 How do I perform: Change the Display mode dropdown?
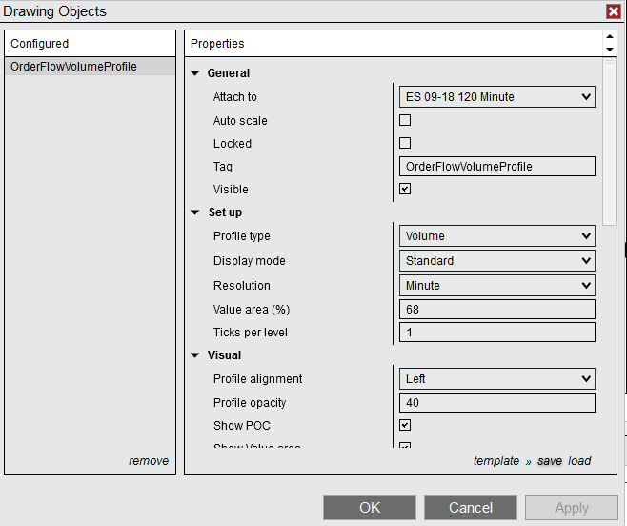click(x=496, y=261)
